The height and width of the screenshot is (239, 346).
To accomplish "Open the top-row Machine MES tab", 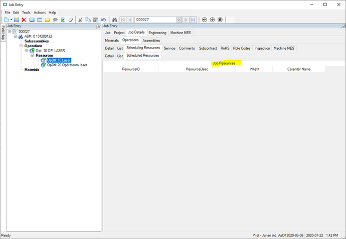I will 181,33.
